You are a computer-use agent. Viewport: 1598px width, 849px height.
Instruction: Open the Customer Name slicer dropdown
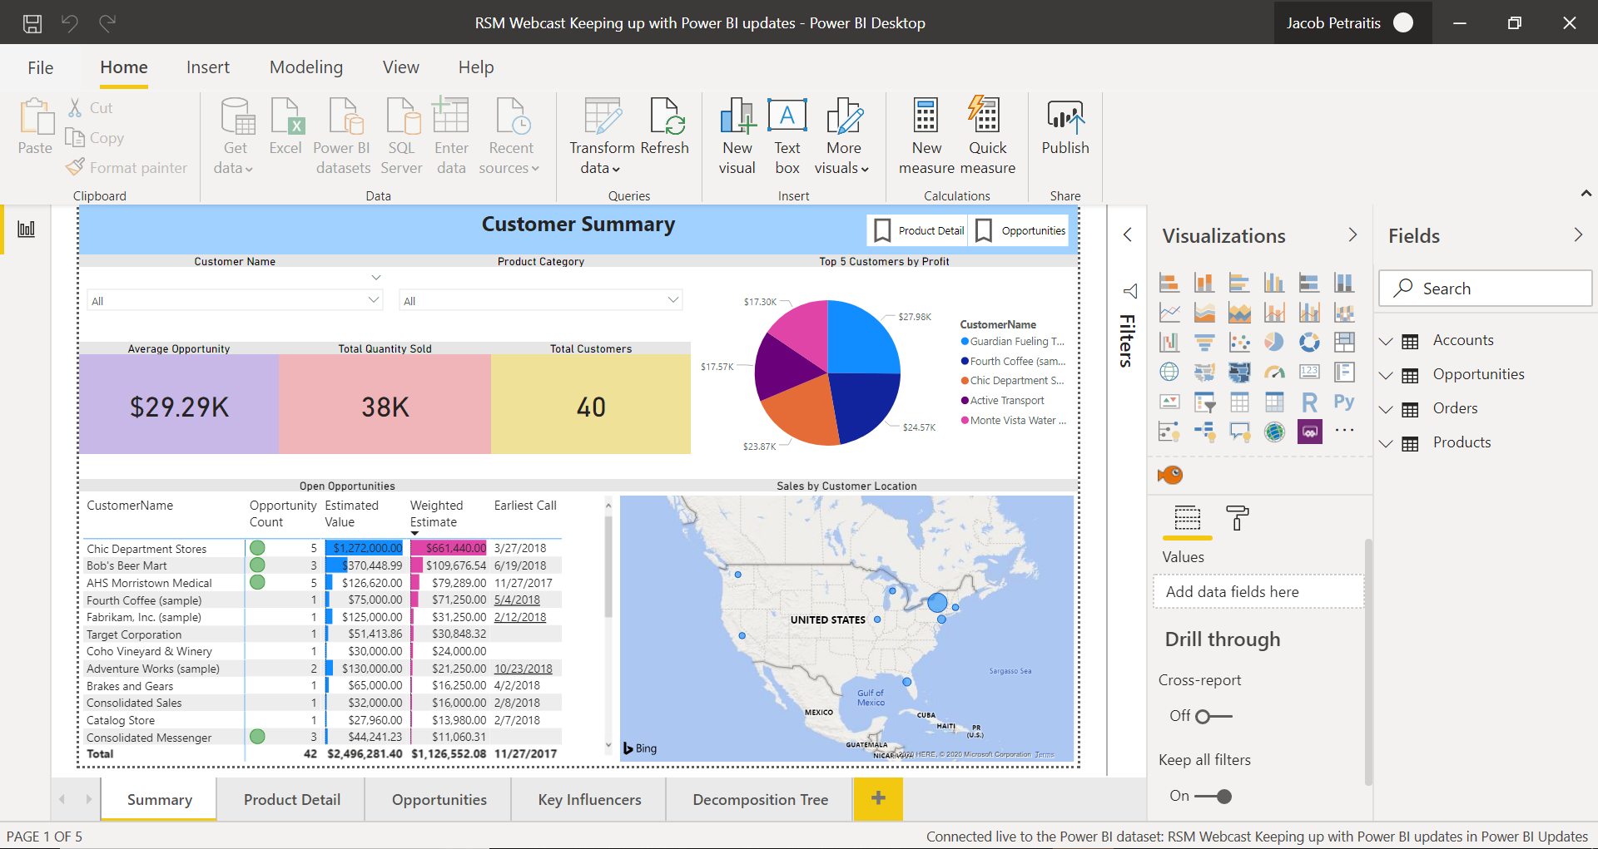pos(373,300)
